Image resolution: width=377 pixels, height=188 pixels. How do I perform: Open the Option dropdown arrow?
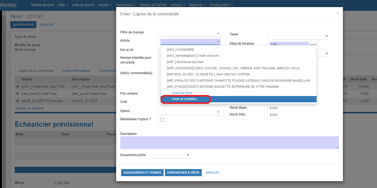218,112
